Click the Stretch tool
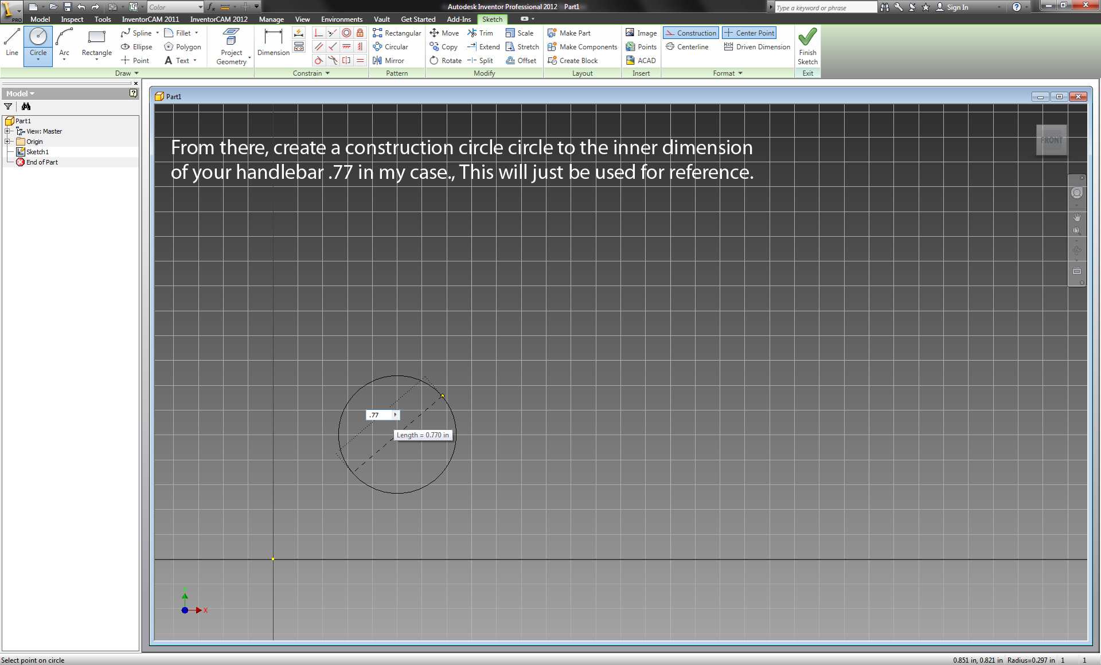The image size is (1101, 665). click(x=522, y=47)
